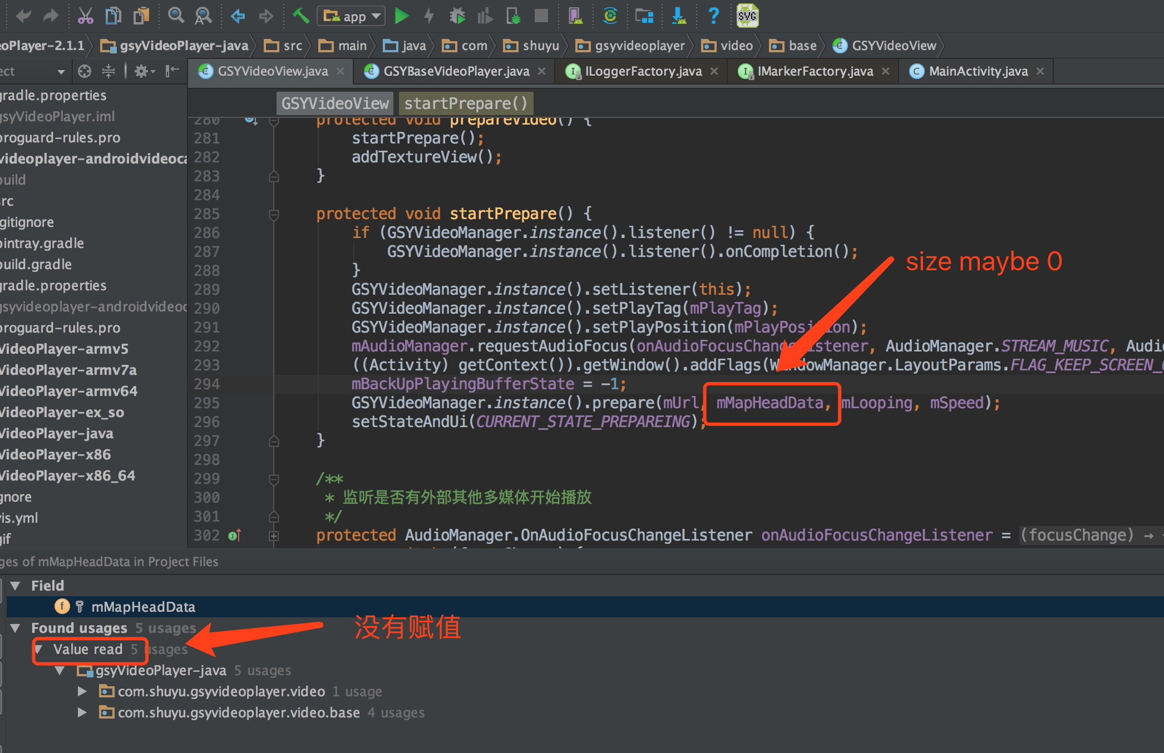This screenshot has height=753, width=1164.
Task: Click the main folder breadcrumb
Action: 343,46
